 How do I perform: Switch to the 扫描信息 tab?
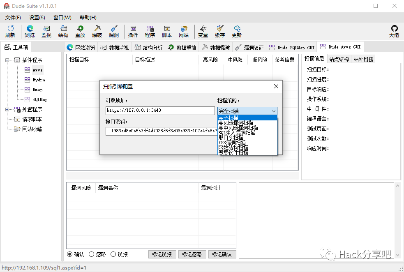314,58
